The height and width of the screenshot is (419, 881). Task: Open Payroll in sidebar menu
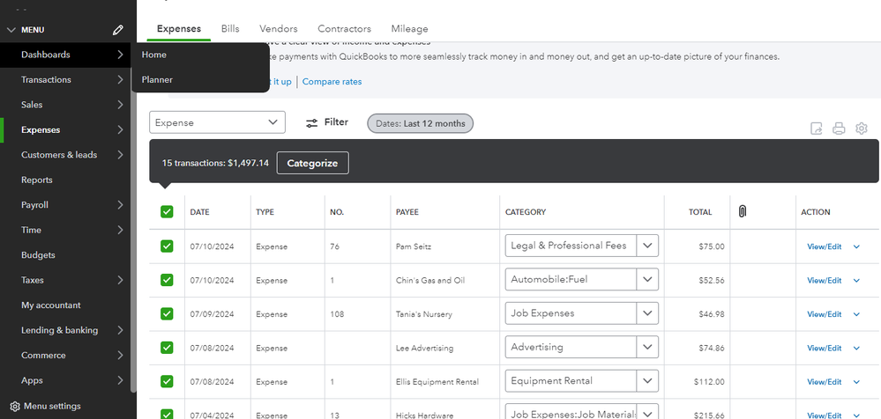point(66,205)
